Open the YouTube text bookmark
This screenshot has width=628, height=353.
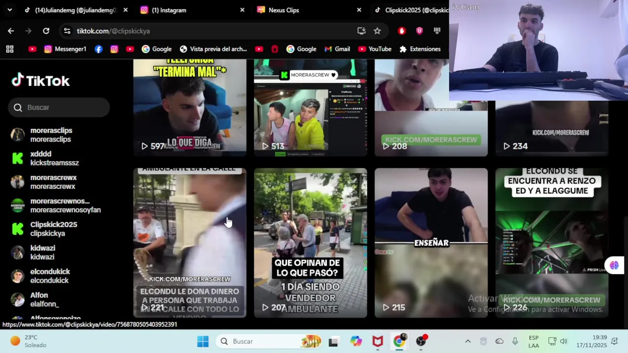pos(375,49)
